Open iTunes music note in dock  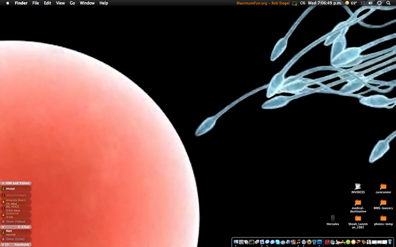pos(298,242)
